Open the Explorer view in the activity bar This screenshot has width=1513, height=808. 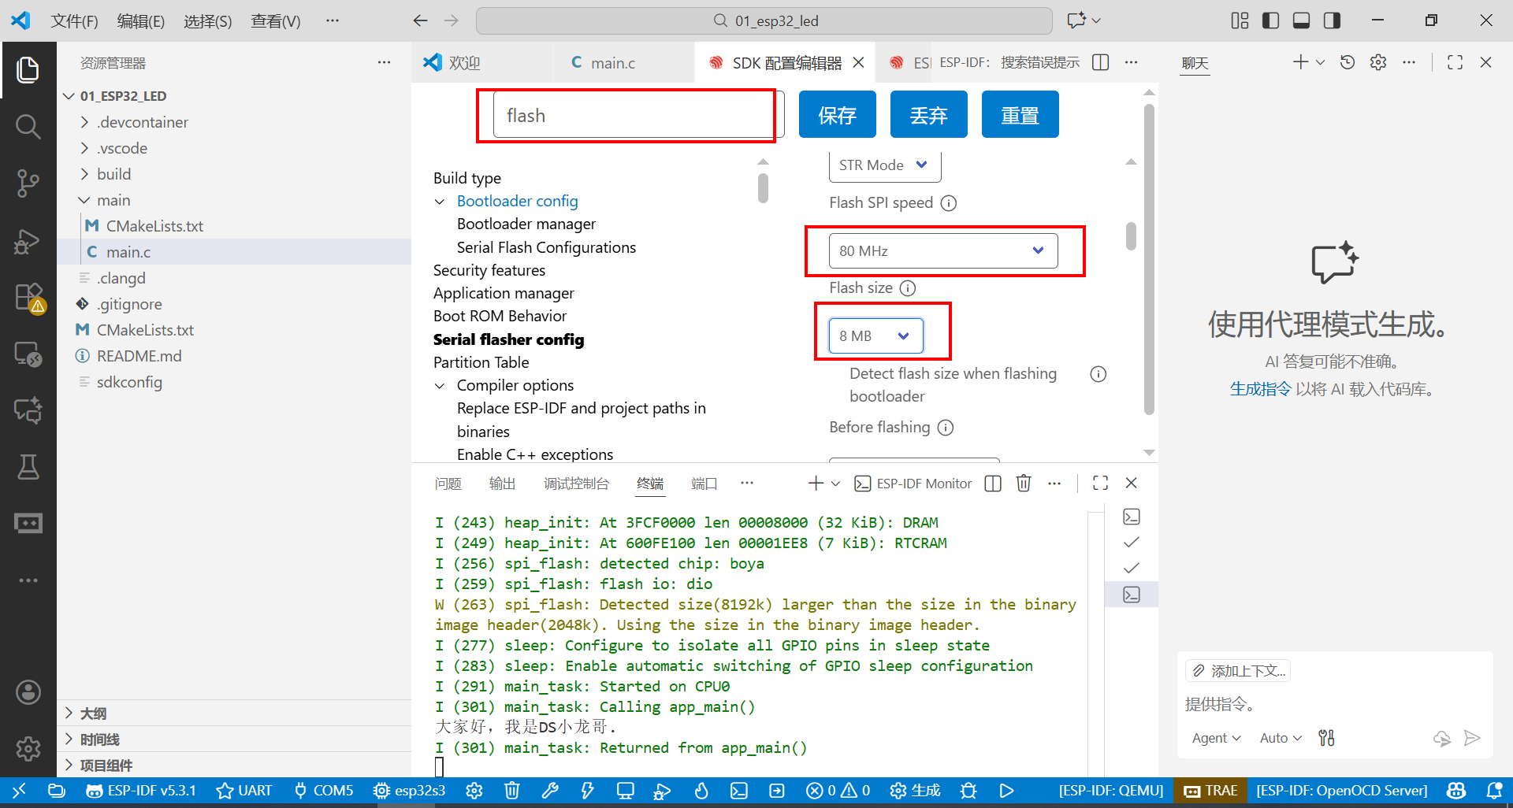point(28,69)
